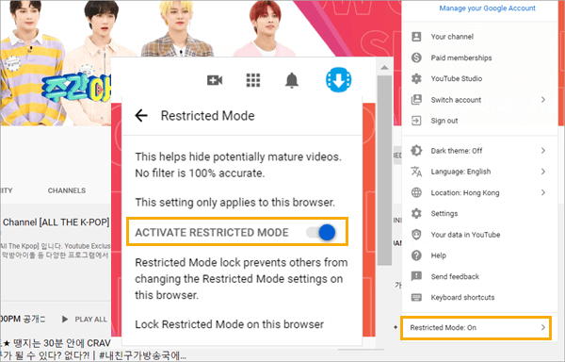Image resolution: width=565 pixels, height=362 pixels.
Task: Click the Language translate icon
Action: click(416, 172)
